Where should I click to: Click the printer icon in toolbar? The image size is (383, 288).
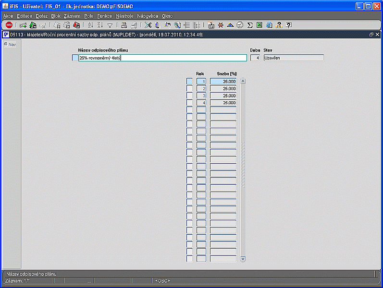pos(124,25)
